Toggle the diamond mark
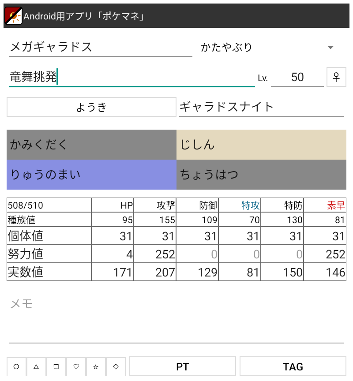Viewport: 353px width, 381px height. point(116,366)
